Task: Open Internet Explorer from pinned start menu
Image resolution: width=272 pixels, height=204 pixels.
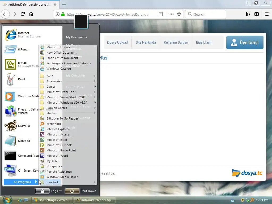Action: tap(23, 35)
